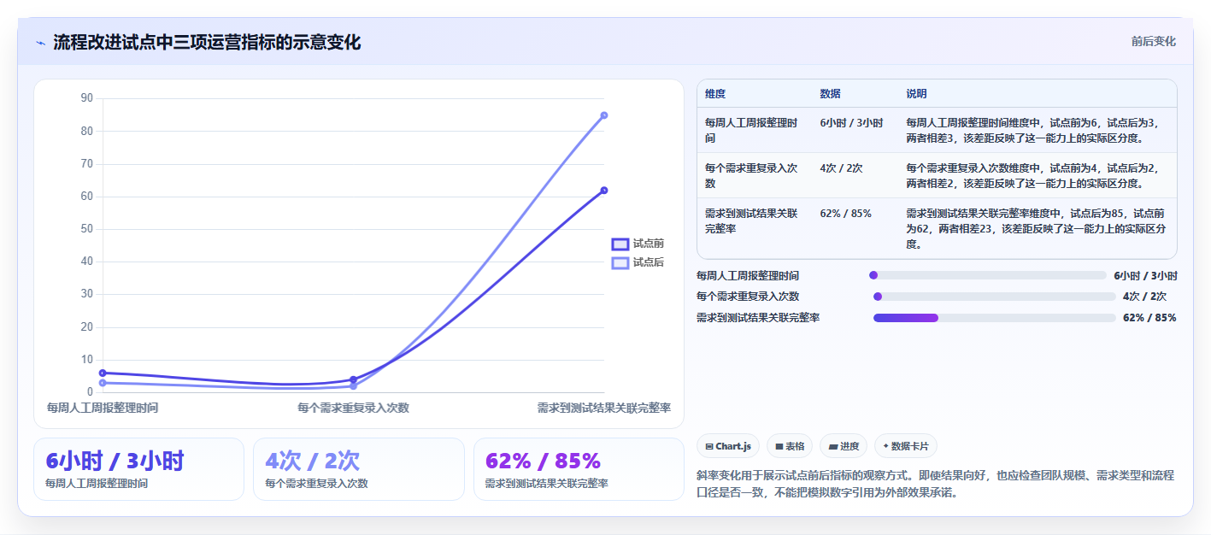
Task: Click the icon inside 表格 tag
Action: coord(779,446)
